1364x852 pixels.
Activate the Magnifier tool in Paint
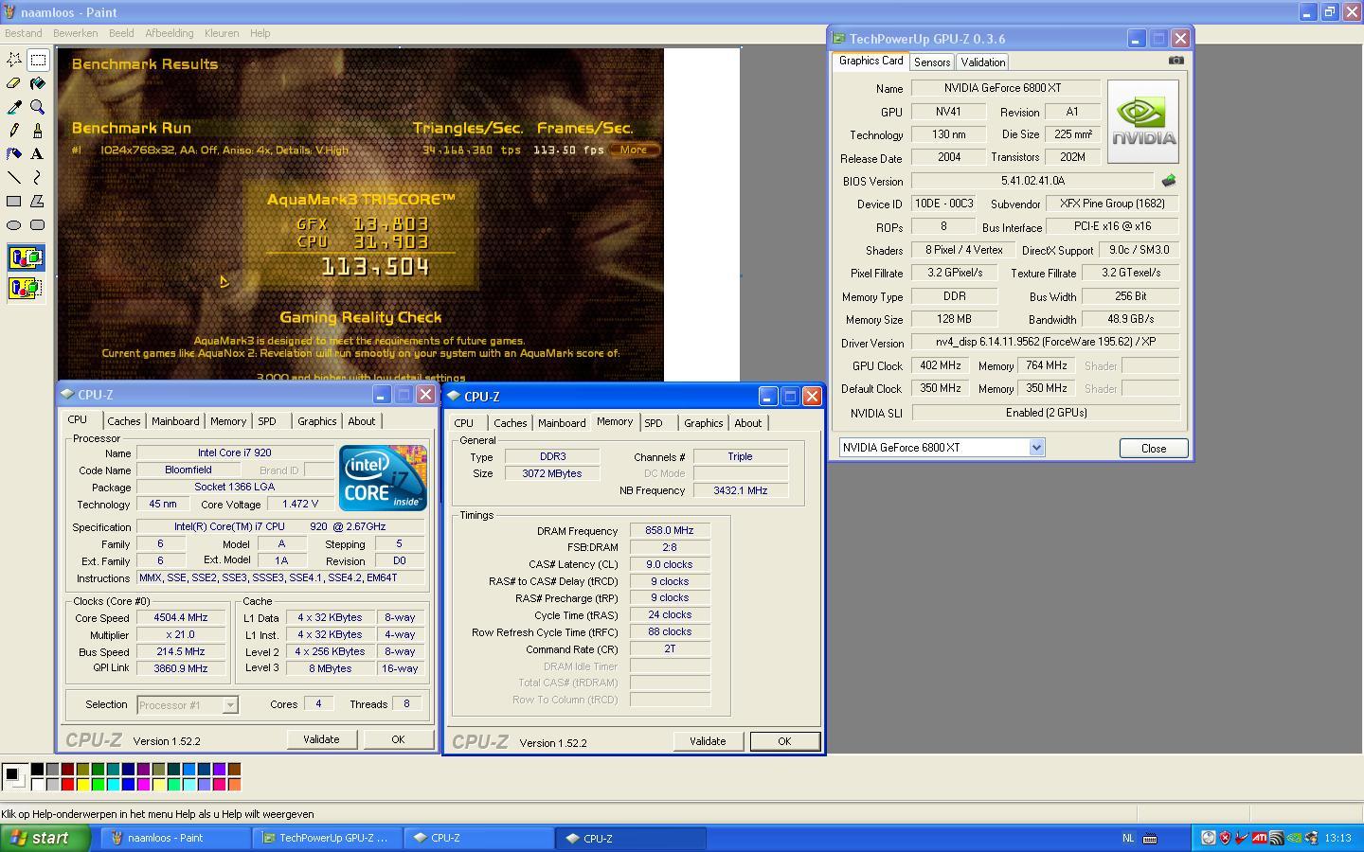(38, 107)
